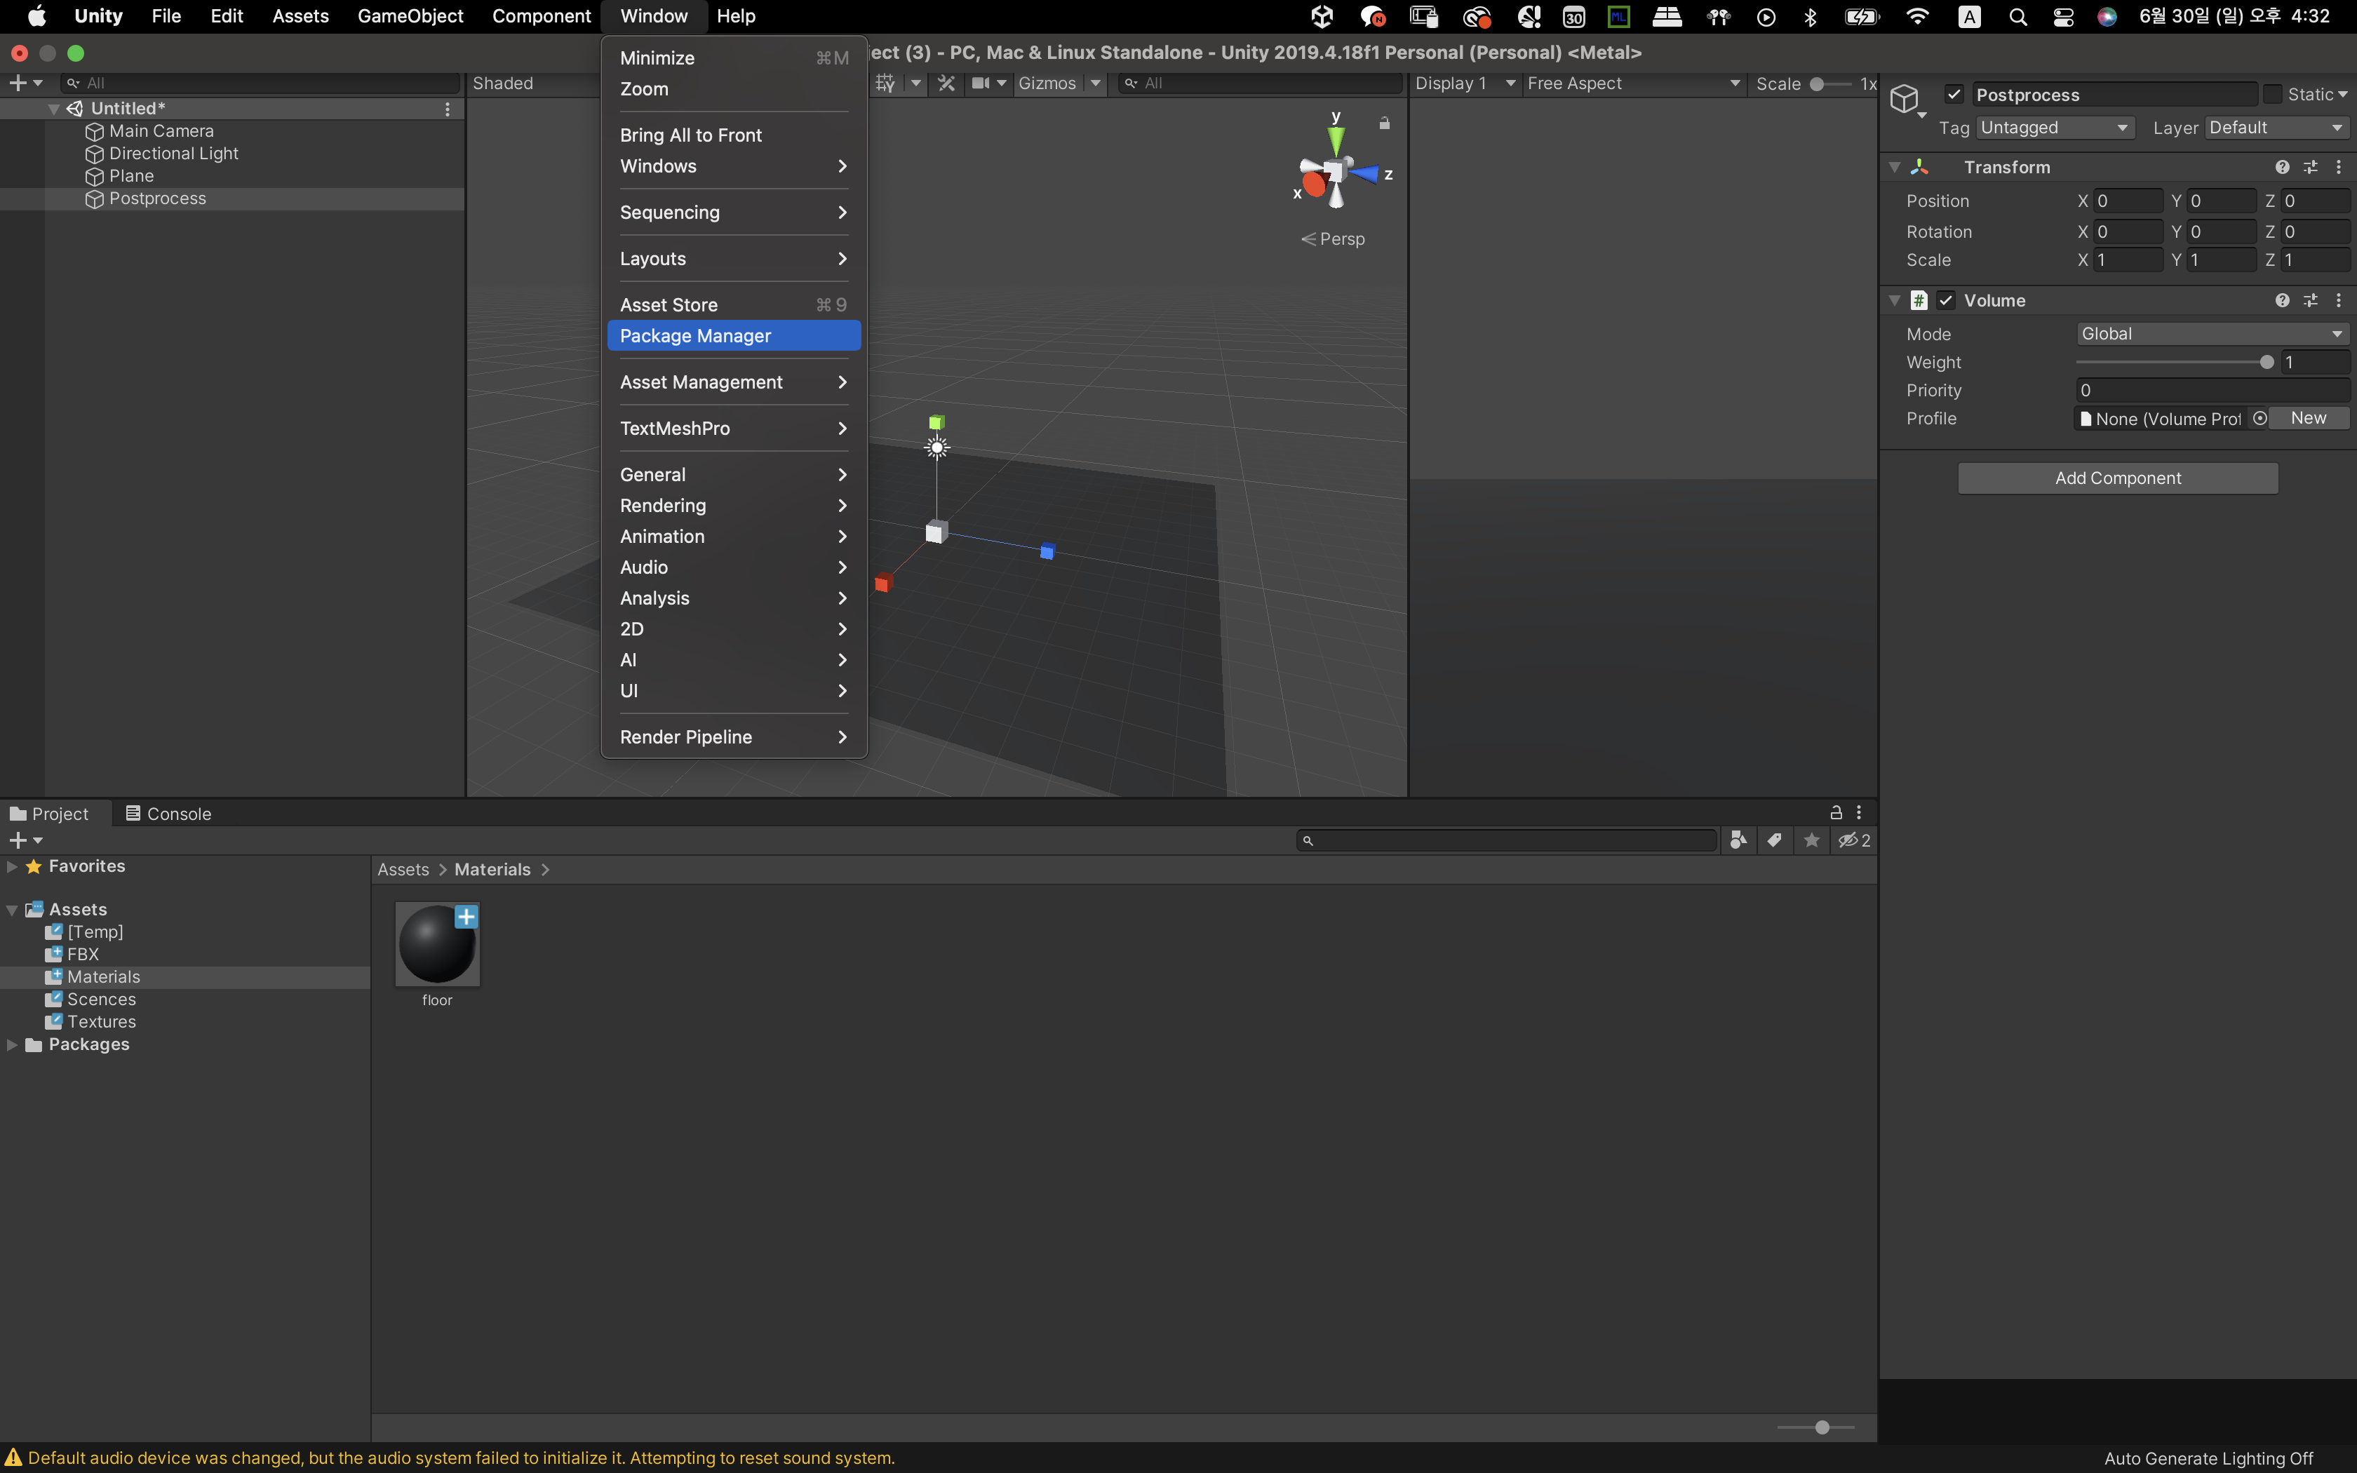
Task: Click the favorites star icon in Project toolbar
Action: [1811, 841]
